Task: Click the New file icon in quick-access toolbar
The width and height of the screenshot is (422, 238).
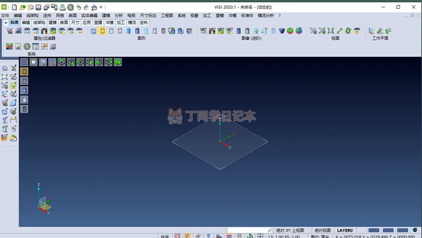Action: tap(14, 7)
